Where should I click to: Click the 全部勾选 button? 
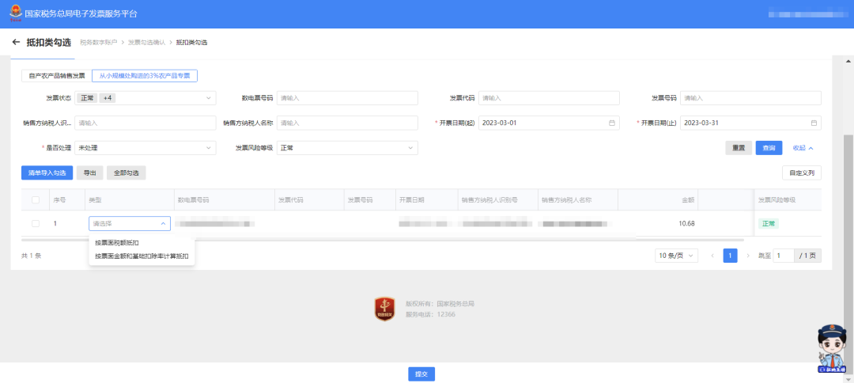coord(127,173)
